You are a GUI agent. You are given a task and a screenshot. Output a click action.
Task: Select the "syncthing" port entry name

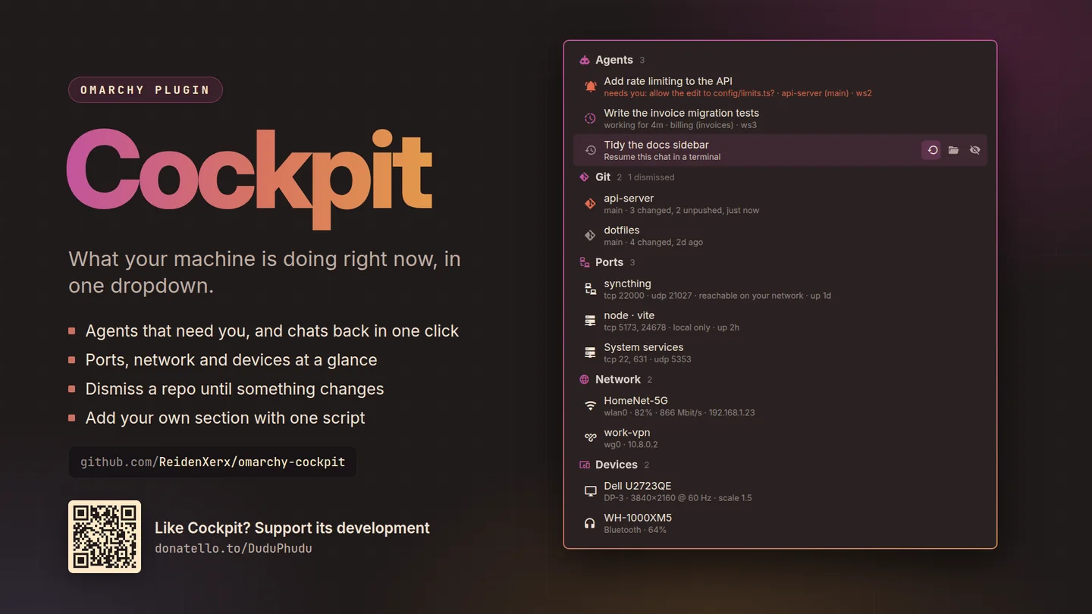628,284
